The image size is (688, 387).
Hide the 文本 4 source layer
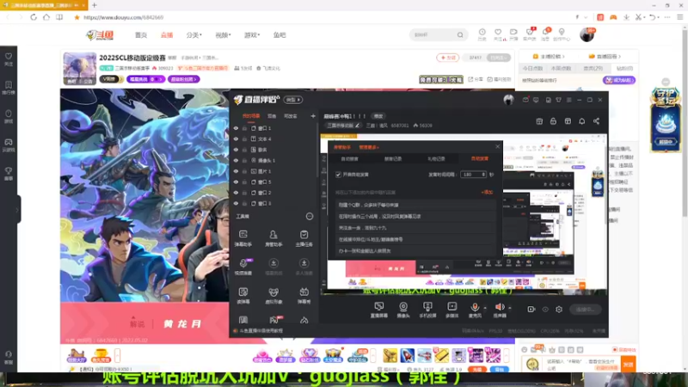(x=236, y=138)
